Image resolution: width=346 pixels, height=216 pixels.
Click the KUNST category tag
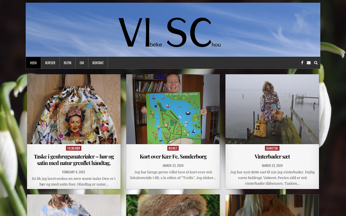click(173, 148)
